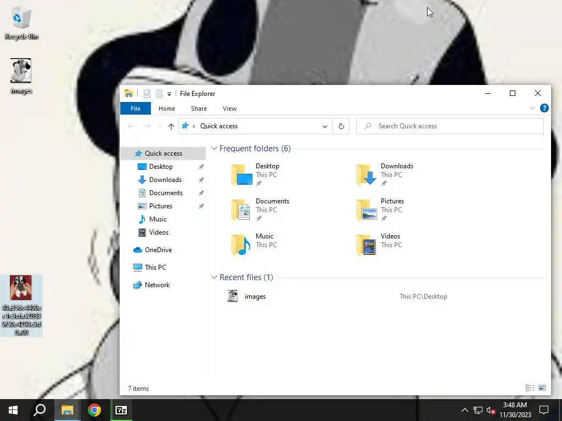Screen dimensions: 562x421
Task: Open the clock showing 3:48 AM
Action: click(515, 410)
